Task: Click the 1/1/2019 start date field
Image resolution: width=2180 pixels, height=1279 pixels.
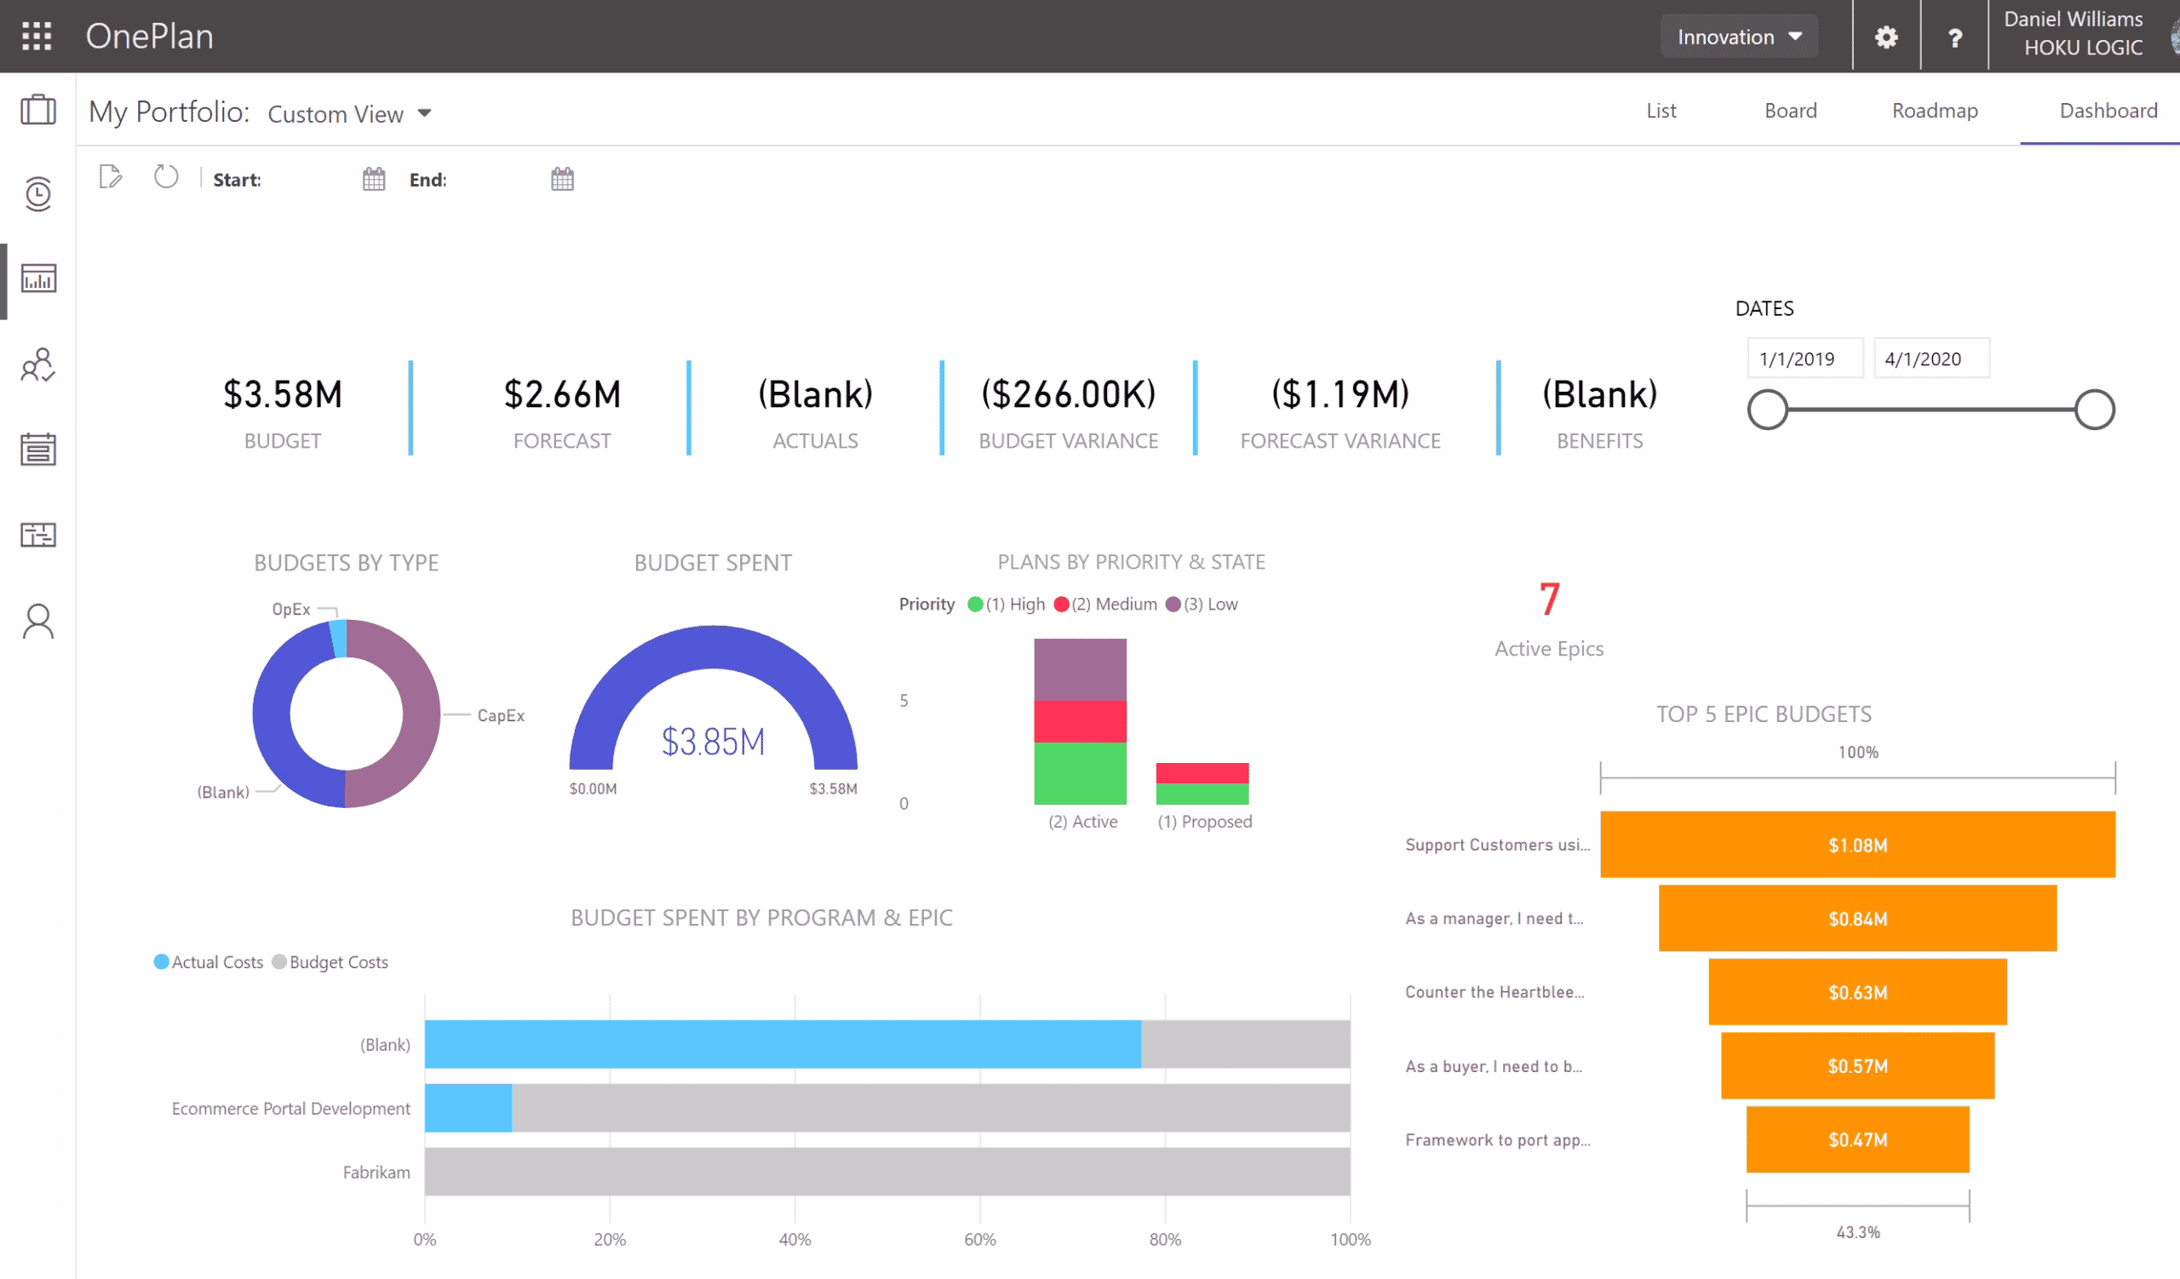Action: point(1805,358)
